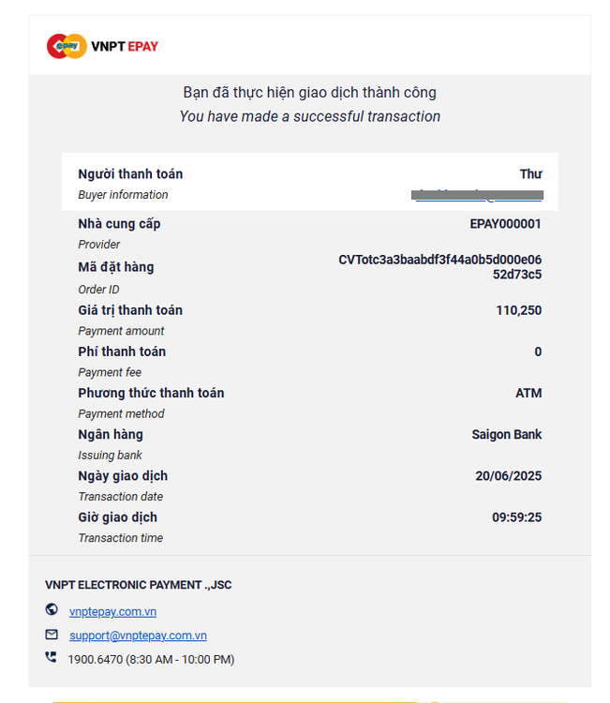Click the VNPT EPAY brand name text
Image resolution: width=610 pixels, height=703 pixels.
coord(125,46)
